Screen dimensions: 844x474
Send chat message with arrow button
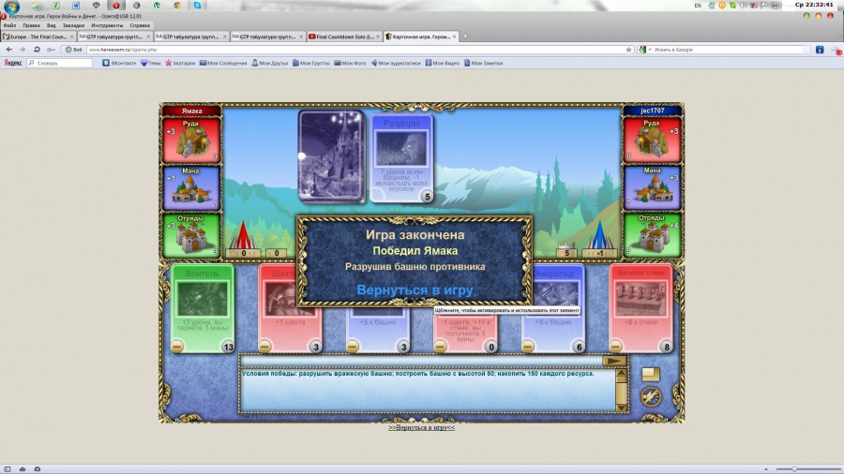click(x=614, y=362)
